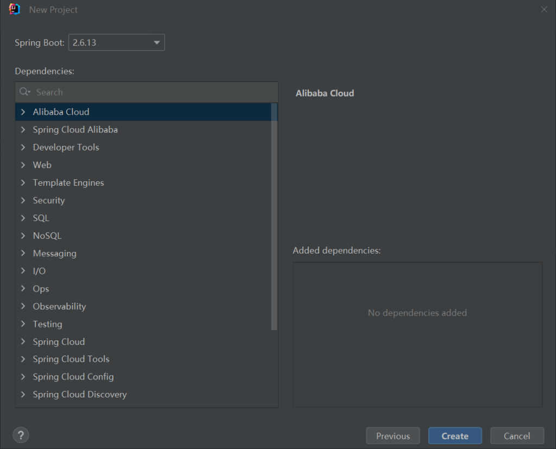Screen dimensions: 556x449
Task: Select the Ops category label
Action: click(x=41, y=289)
